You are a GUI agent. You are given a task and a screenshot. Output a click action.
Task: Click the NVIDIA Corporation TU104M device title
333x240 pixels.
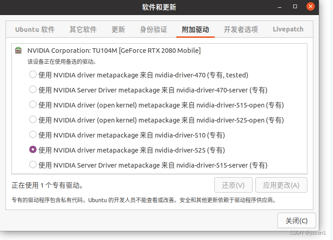(114, 51)
